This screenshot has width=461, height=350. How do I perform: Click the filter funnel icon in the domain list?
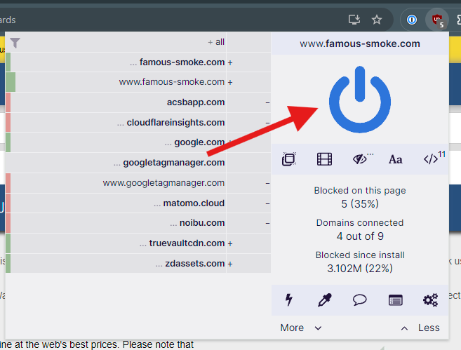pyautogui.click(x=15, y=43)
